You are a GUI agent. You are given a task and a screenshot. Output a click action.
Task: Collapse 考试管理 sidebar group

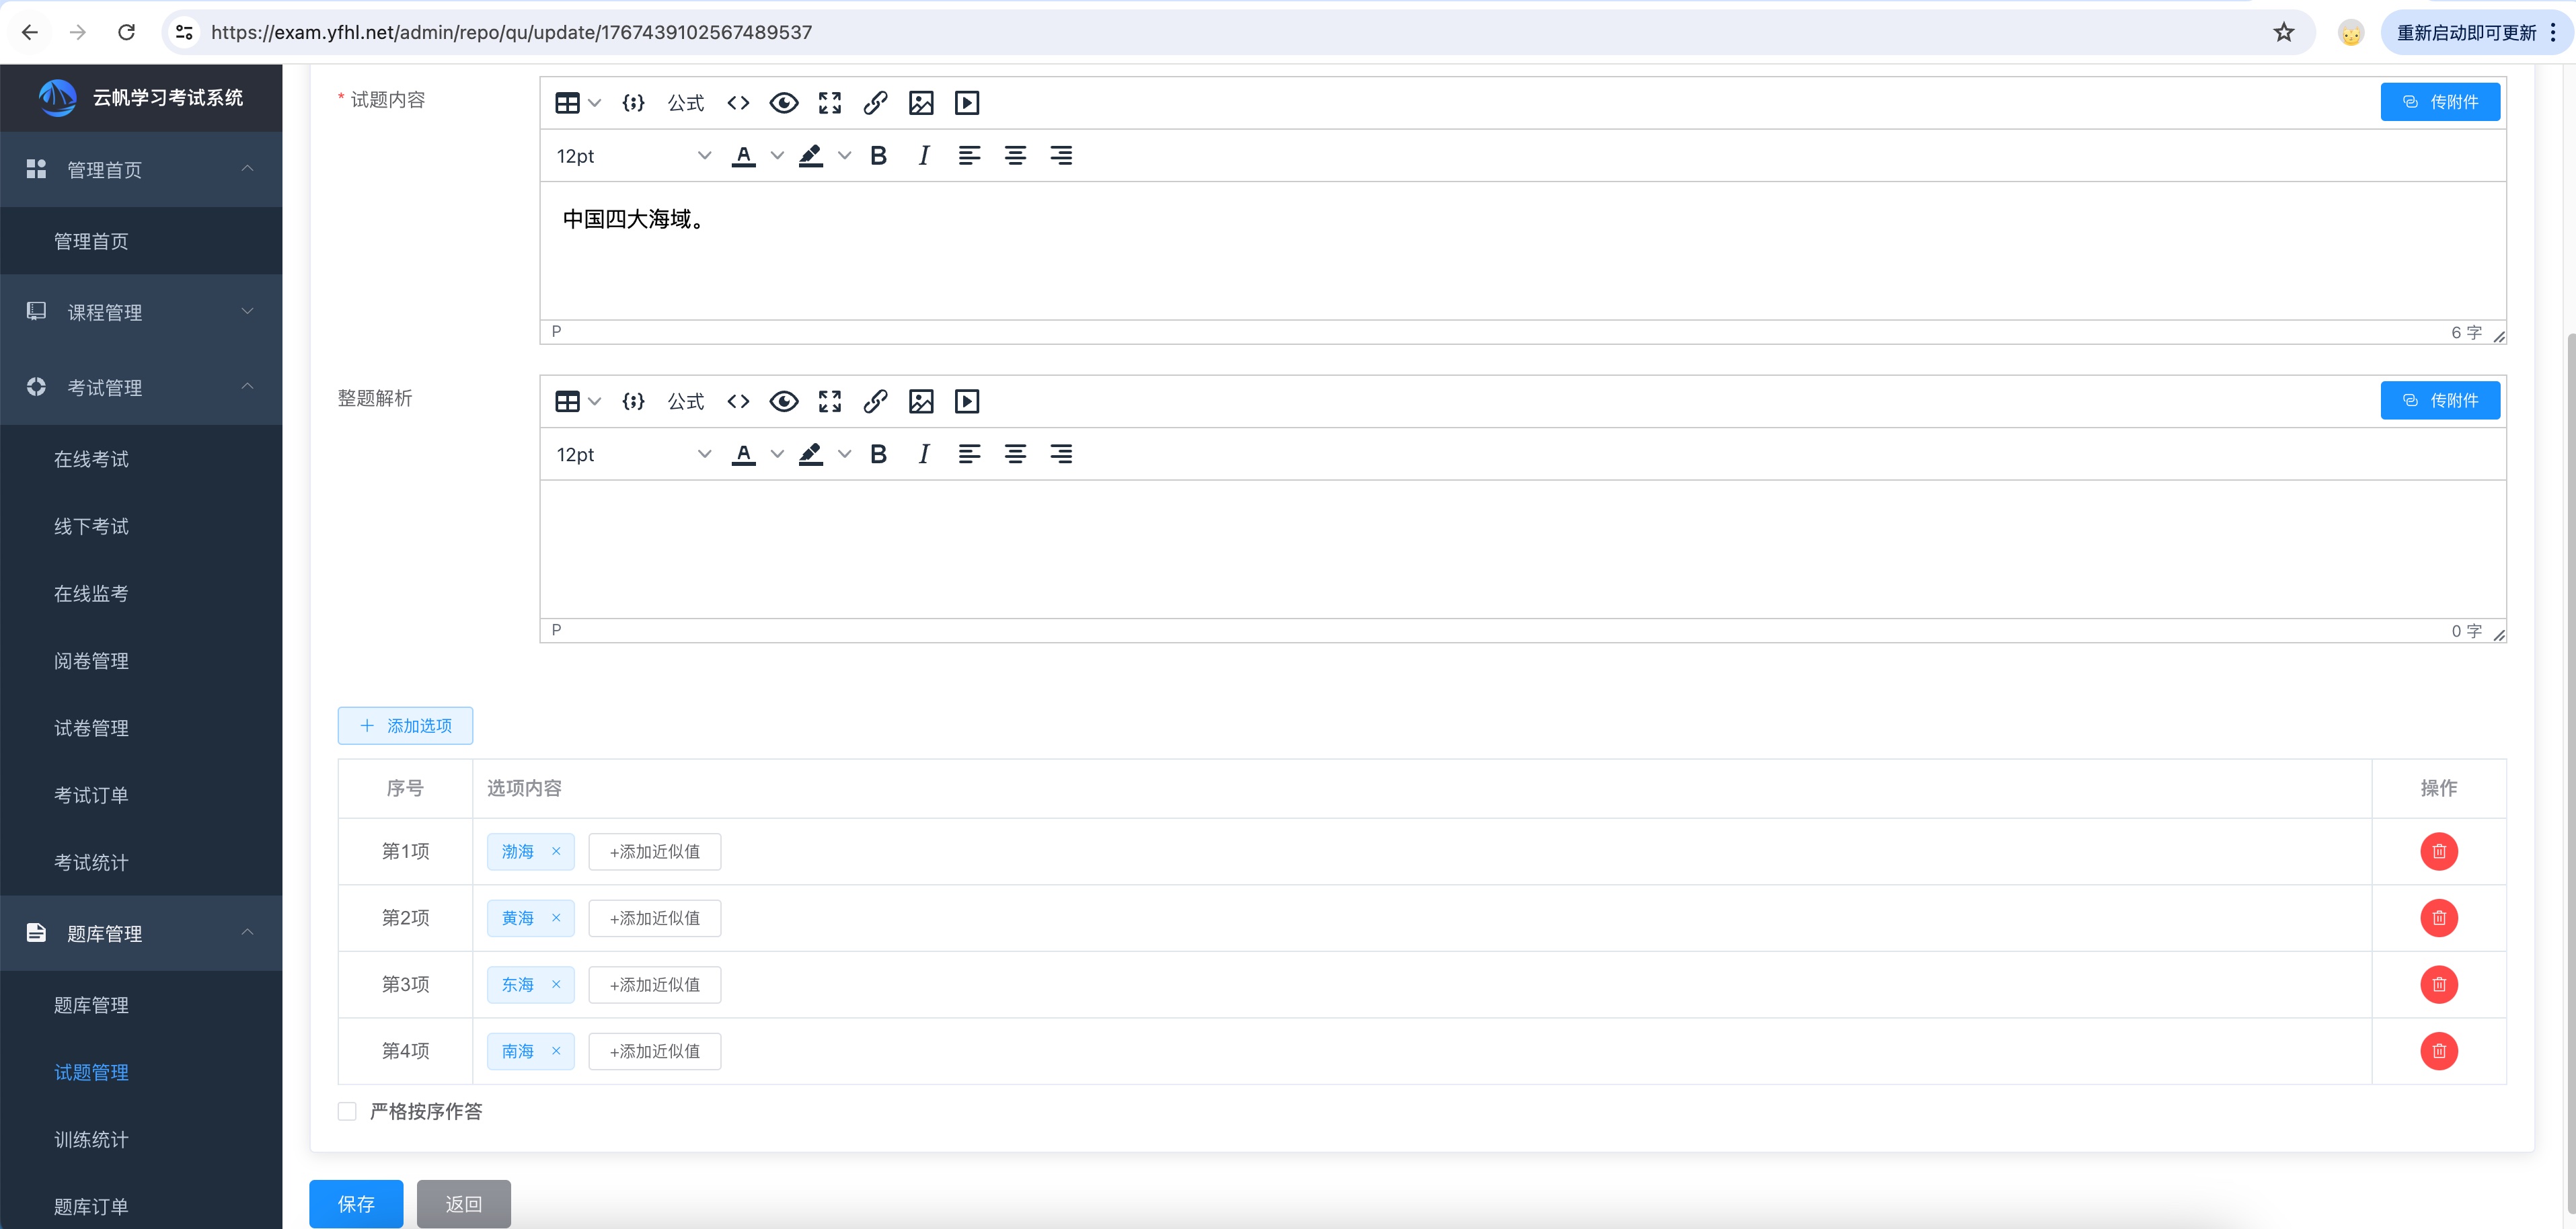point(141,387)
